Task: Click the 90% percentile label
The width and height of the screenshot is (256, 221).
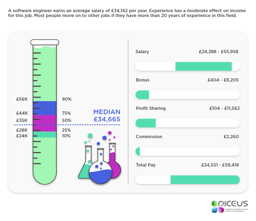Action: [67, 99]
